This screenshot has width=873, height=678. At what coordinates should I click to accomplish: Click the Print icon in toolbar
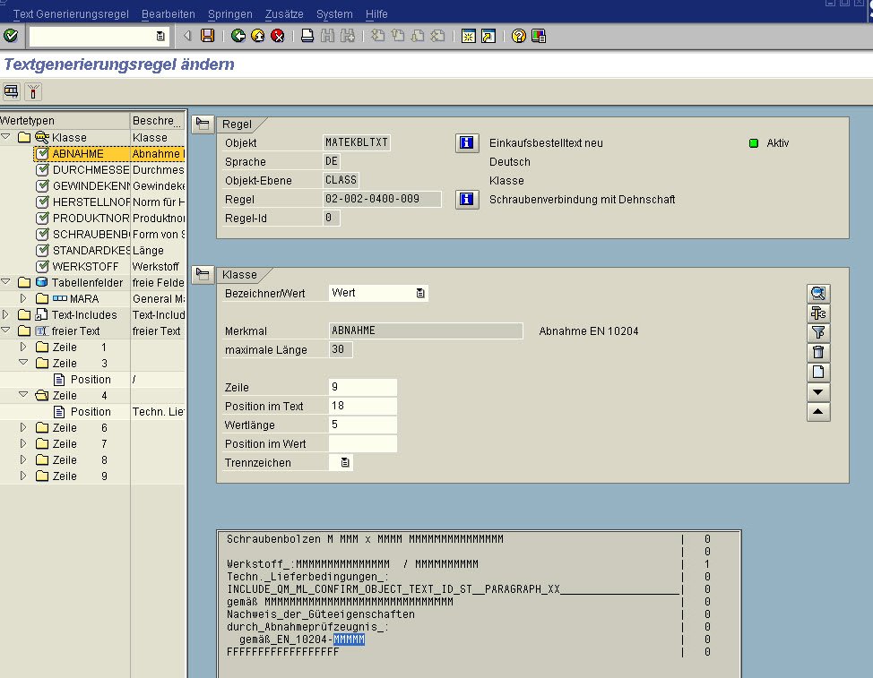coord(307,36)
